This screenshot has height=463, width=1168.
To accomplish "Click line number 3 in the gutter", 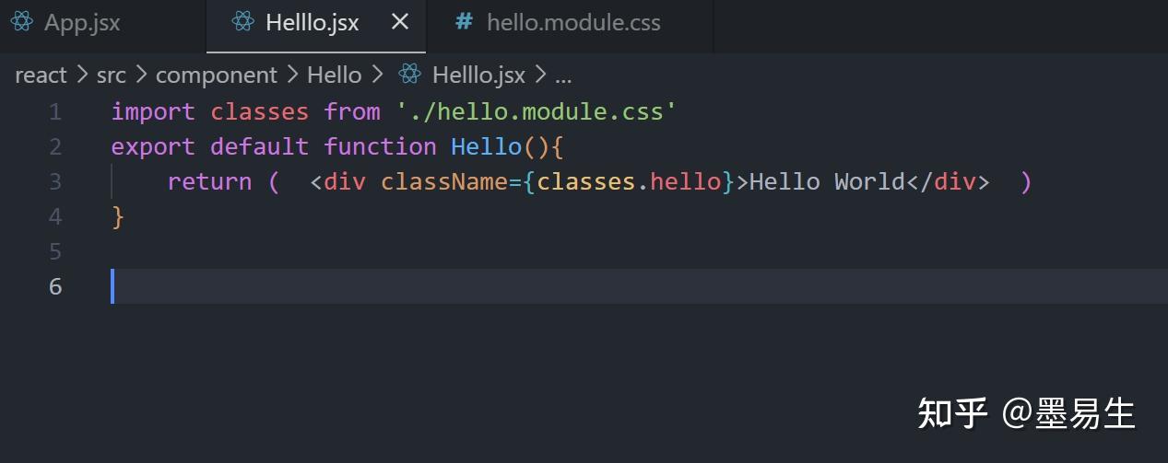I will 55,181.
